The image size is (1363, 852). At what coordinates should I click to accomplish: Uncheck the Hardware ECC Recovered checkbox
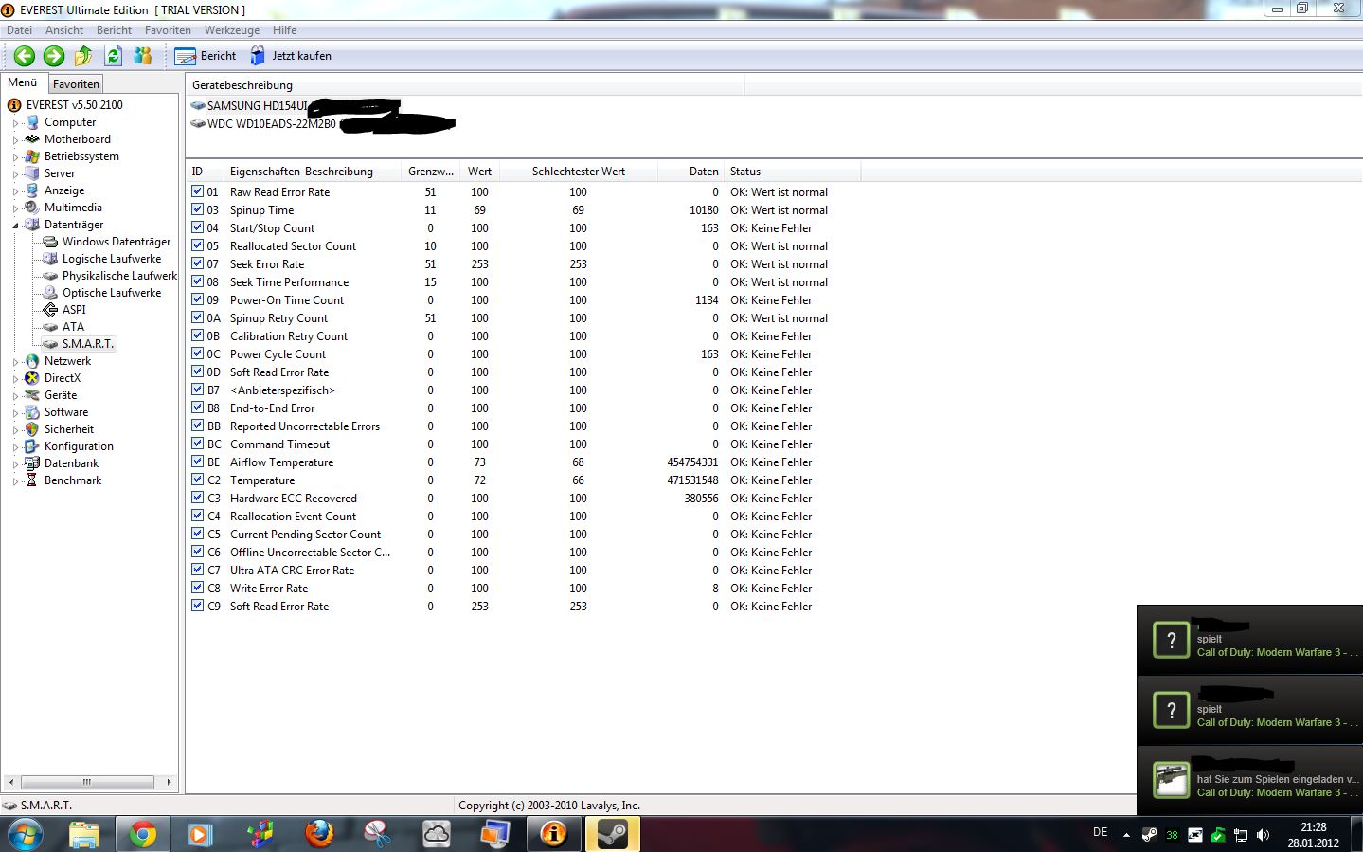[197, 498]
